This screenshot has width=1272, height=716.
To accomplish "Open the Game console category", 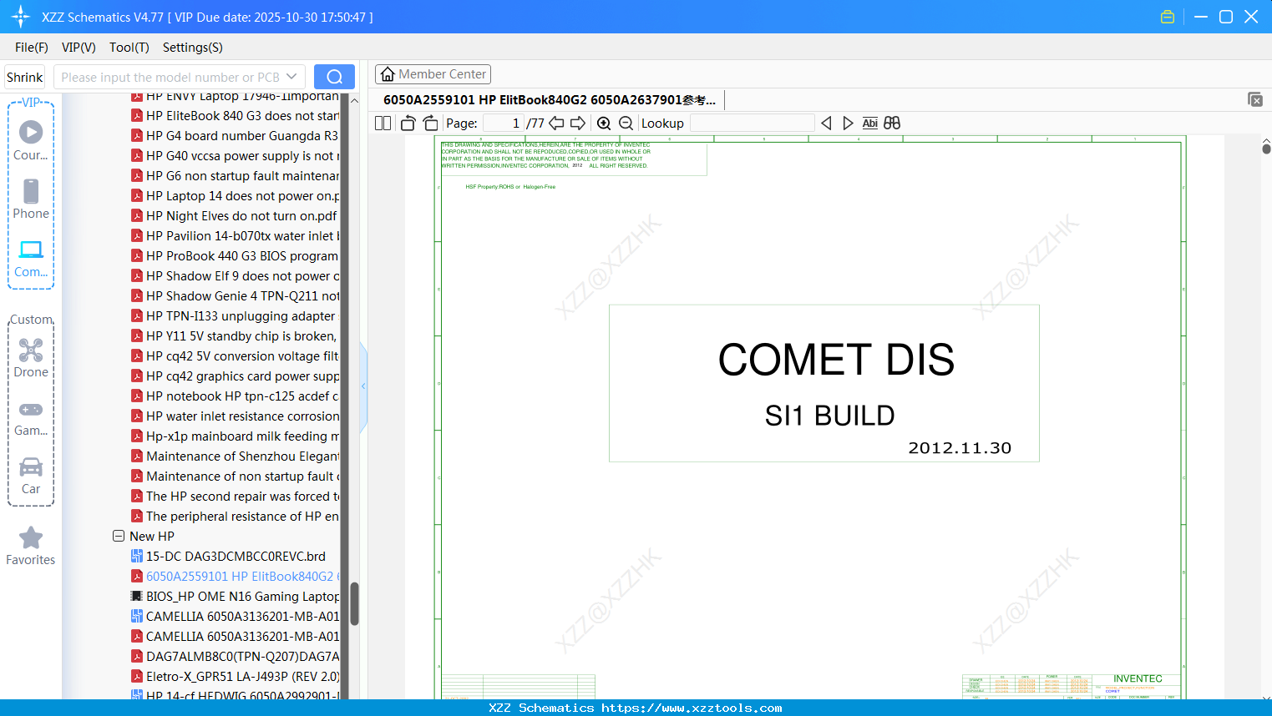I will click(31, 418).
